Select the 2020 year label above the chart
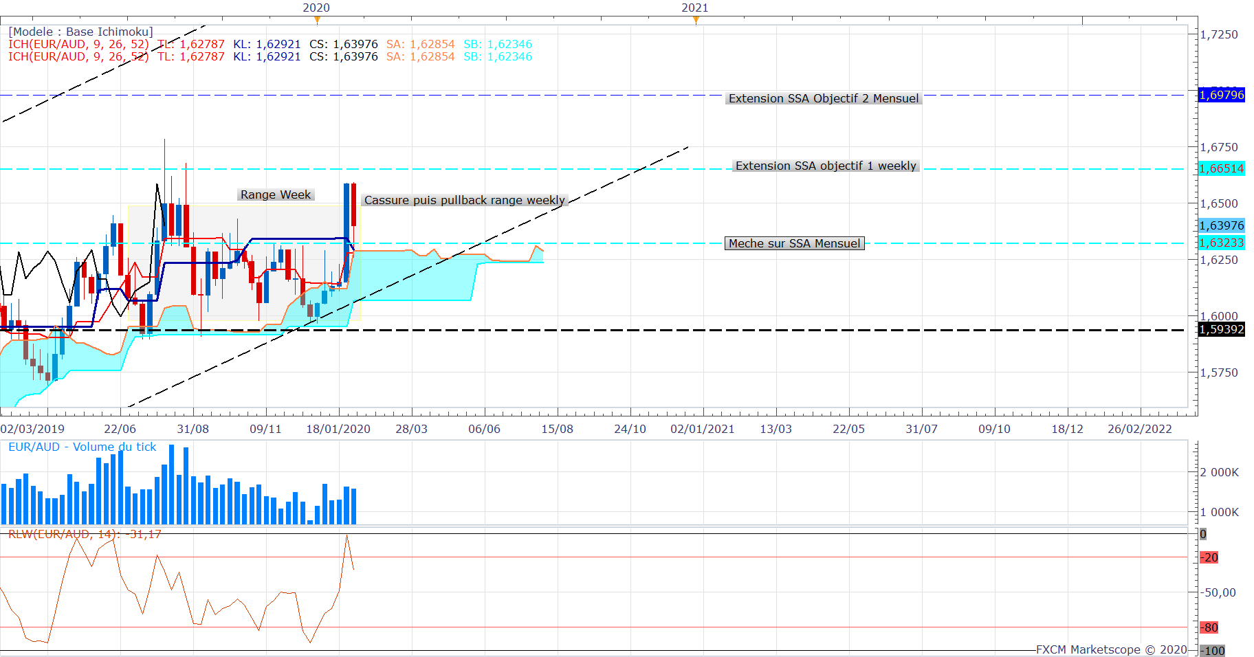Screen dimensions: 1254x657 tap(316, 8)
